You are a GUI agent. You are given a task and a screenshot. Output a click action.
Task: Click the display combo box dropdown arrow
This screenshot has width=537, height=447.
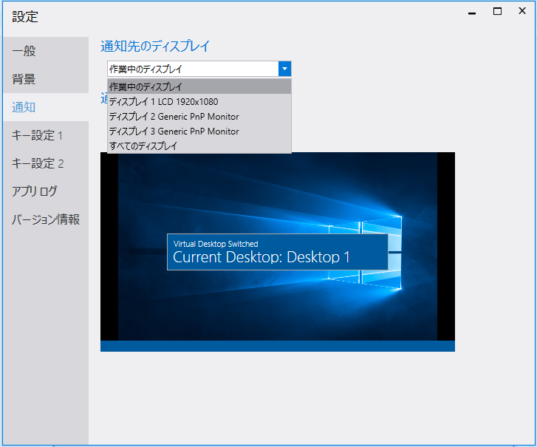284,69
